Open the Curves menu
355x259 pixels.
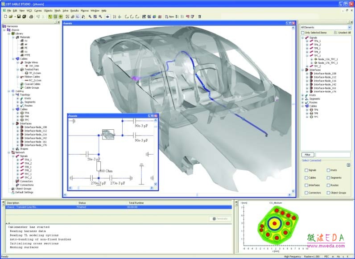coord(38,11)
